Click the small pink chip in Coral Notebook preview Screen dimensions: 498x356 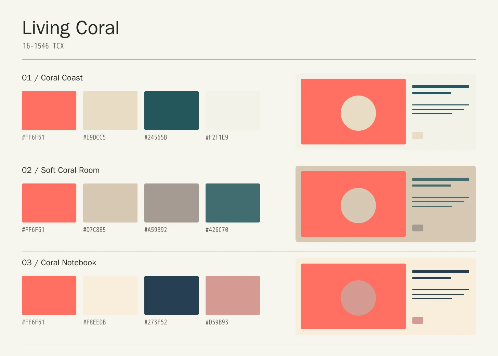(x=418, y=320)
